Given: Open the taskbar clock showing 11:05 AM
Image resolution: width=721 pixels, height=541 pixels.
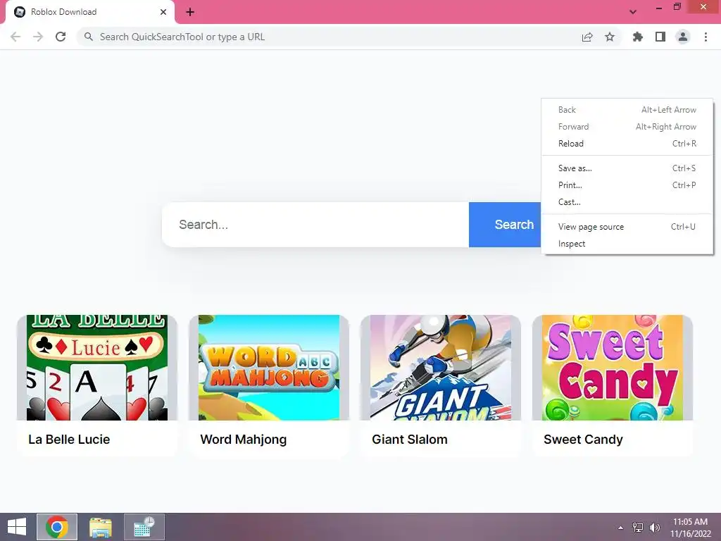Looking at the screenshot, I should point(690,527).
